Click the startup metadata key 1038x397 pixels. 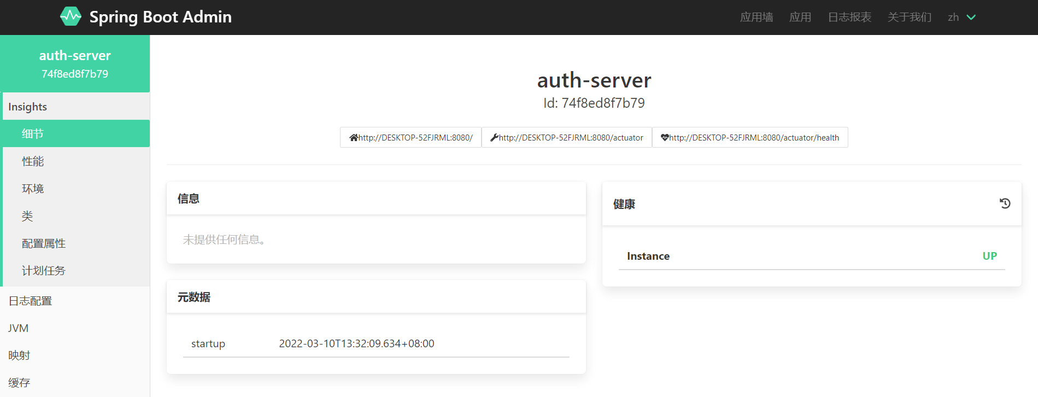(208, 344)
